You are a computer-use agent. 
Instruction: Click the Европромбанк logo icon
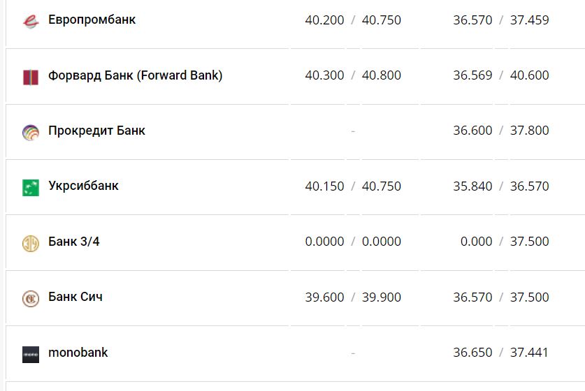[x=30, y=21]
